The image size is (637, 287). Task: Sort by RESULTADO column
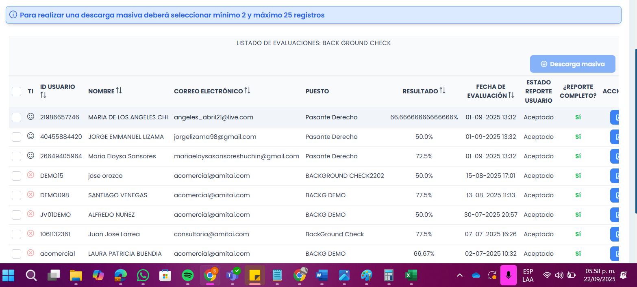coord(442,91)
